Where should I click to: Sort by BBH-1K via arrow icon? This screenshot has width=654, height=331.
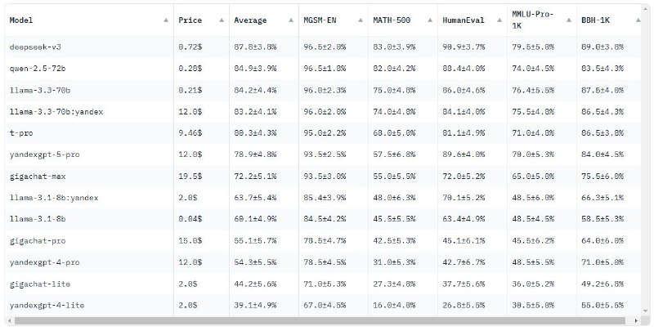pyautogui.click(x=638, y=20)
